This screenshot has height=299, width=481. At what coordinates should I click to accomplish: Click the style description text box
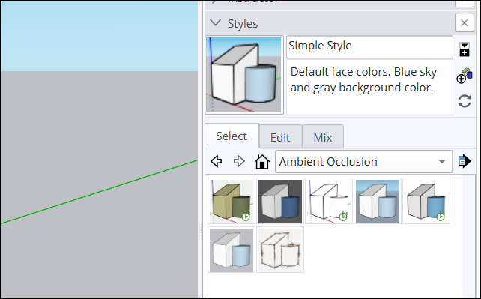(369, 87)
